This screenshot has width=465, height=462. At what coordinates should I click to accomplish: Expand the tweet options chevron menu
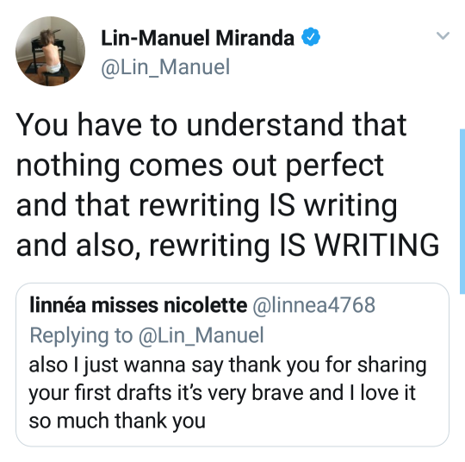[x=443, y=35]
